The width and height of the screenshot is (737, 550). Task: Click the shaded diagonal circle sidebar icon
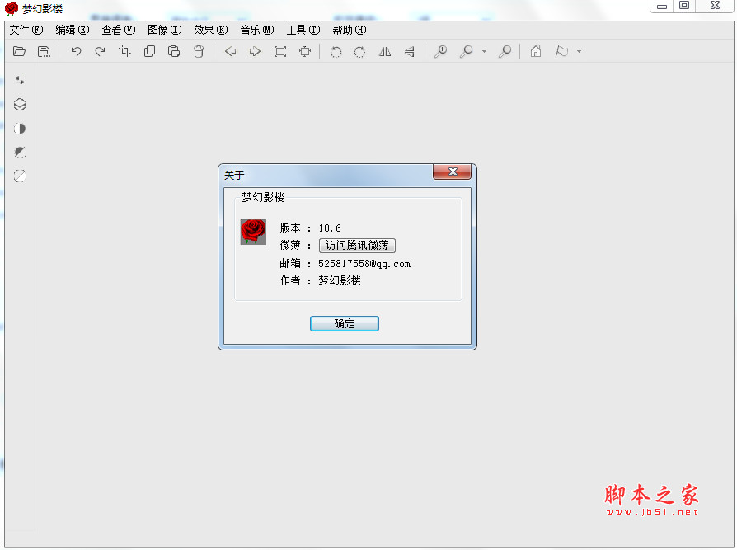[21, 153]
